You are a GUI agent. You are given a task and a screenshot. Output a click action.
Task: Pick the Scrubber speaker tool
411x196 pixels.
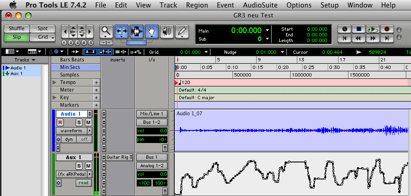(166, 32)
